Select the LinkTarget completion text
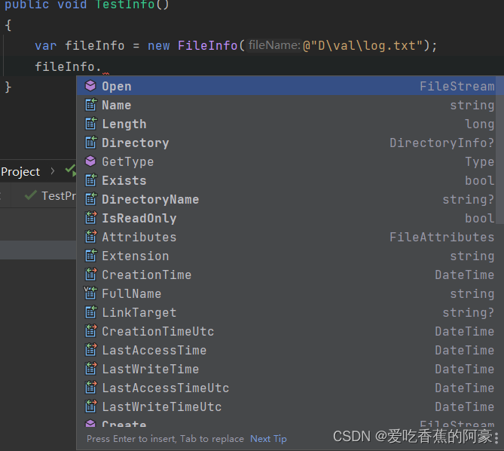504x451 pixels. coord(139,313)
